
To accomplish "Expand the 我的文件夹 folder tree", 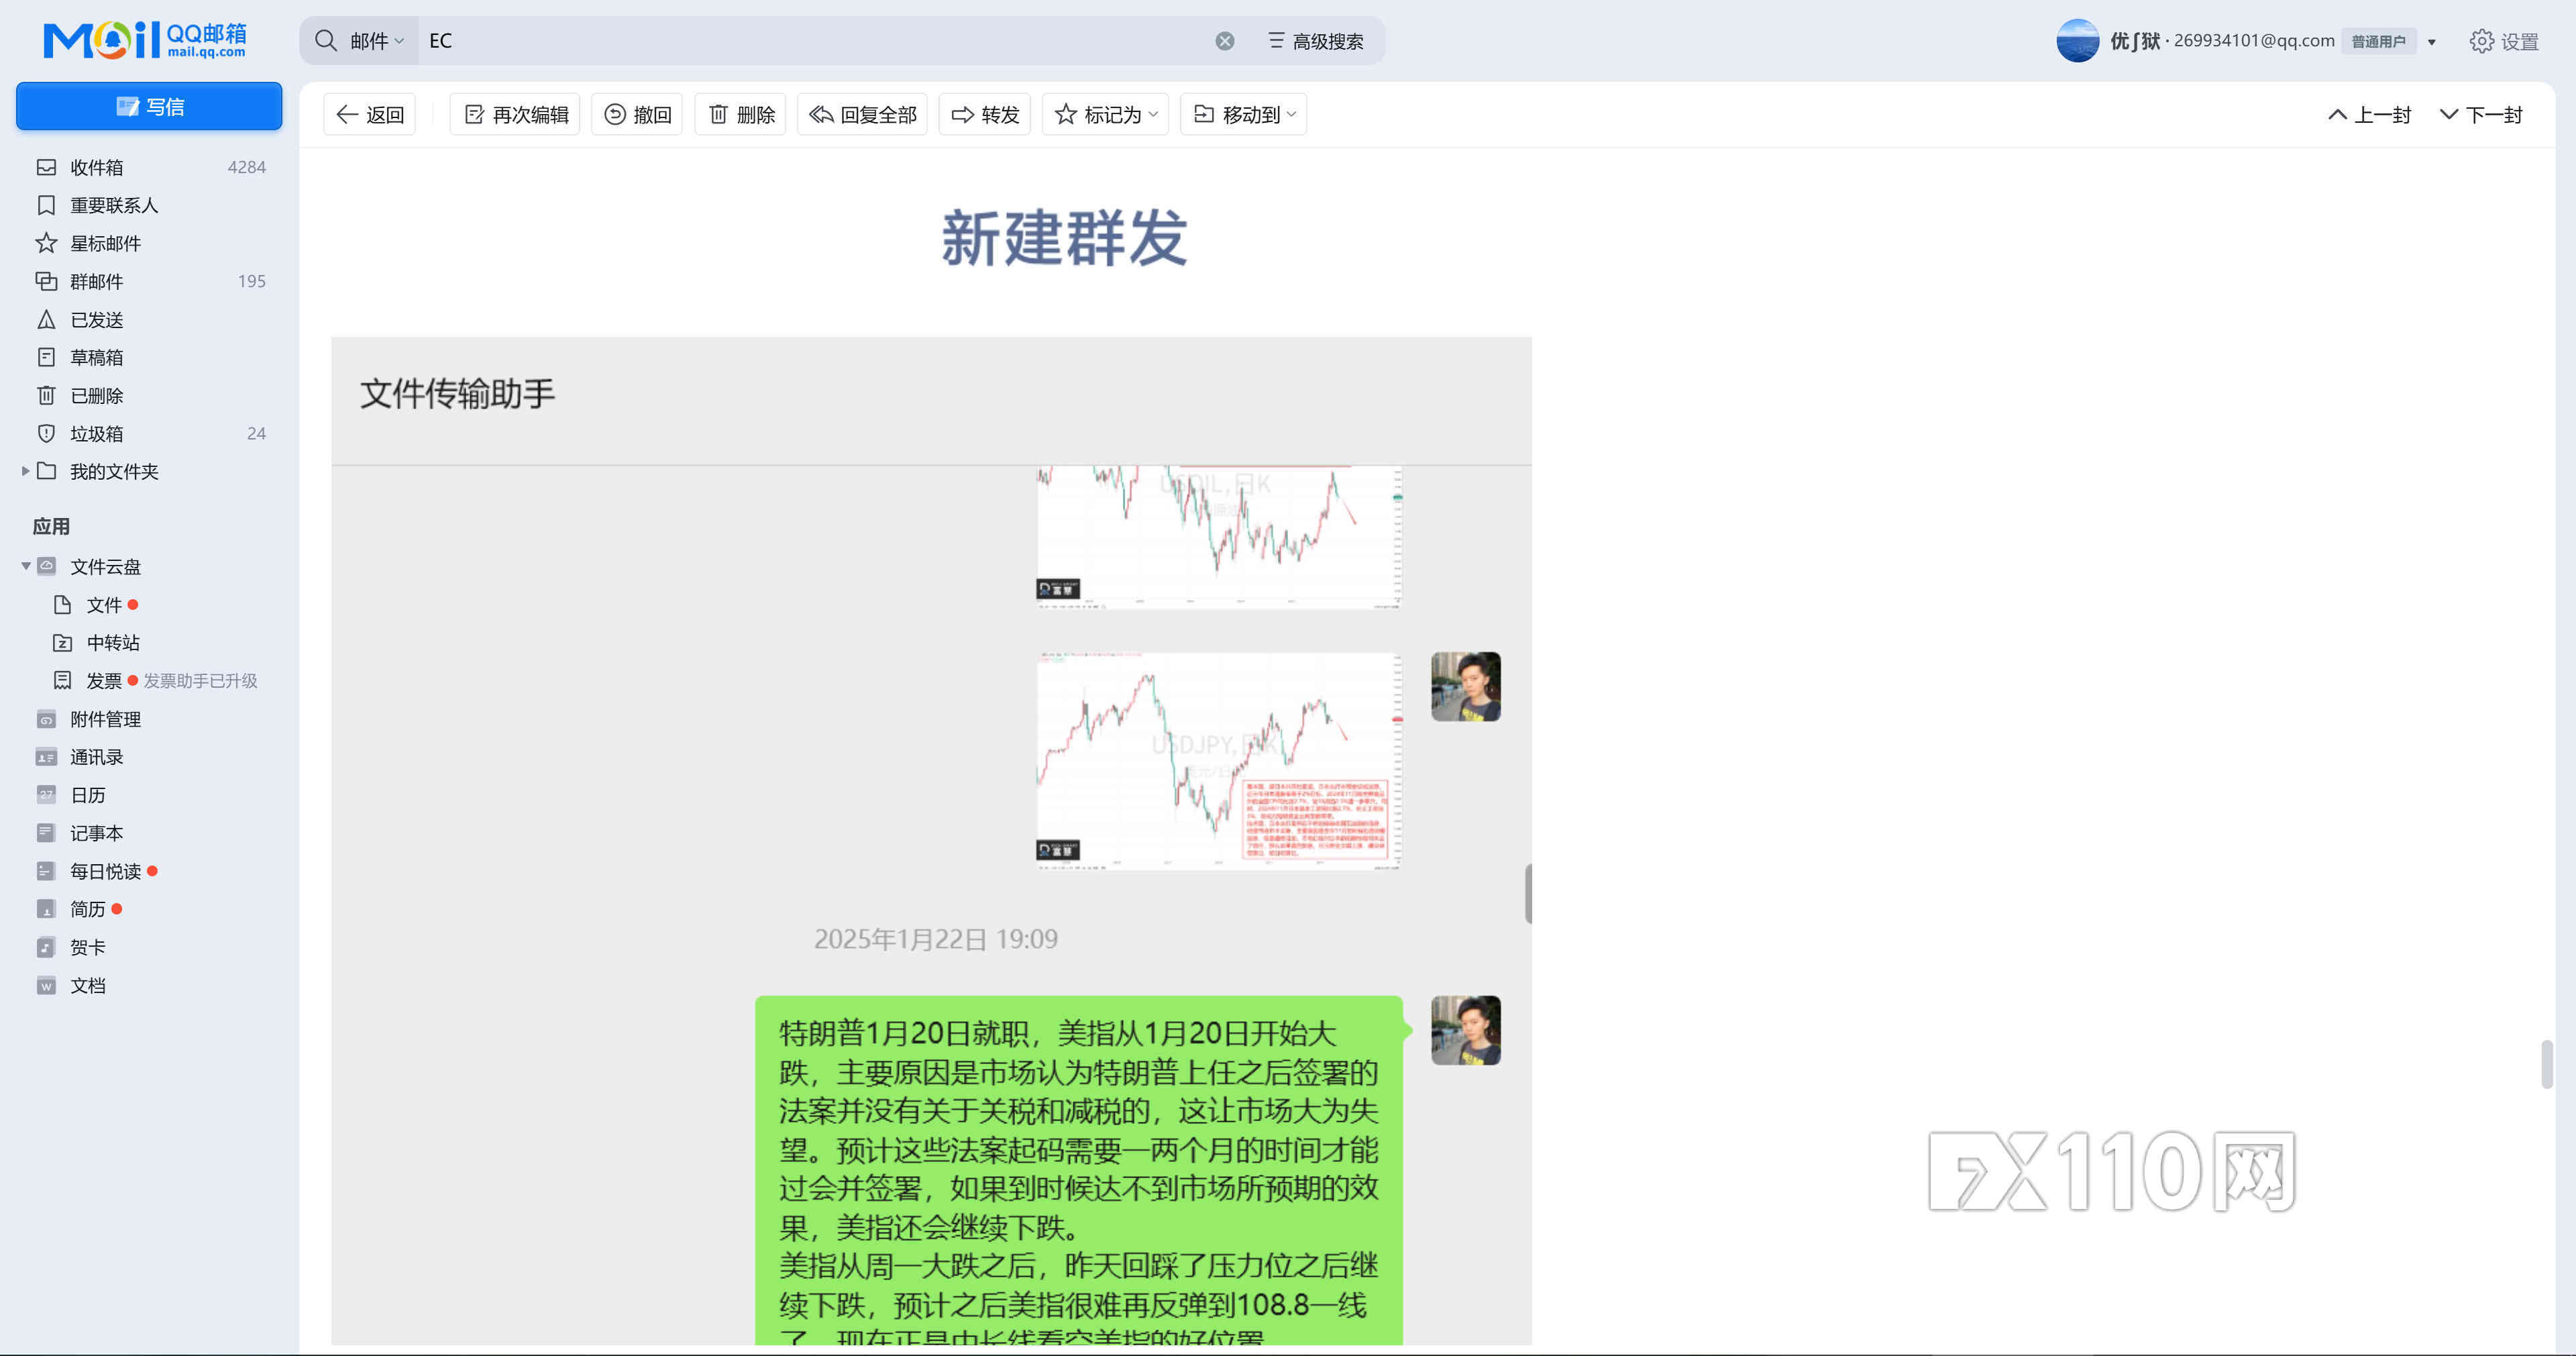I will tap(25, 471).
